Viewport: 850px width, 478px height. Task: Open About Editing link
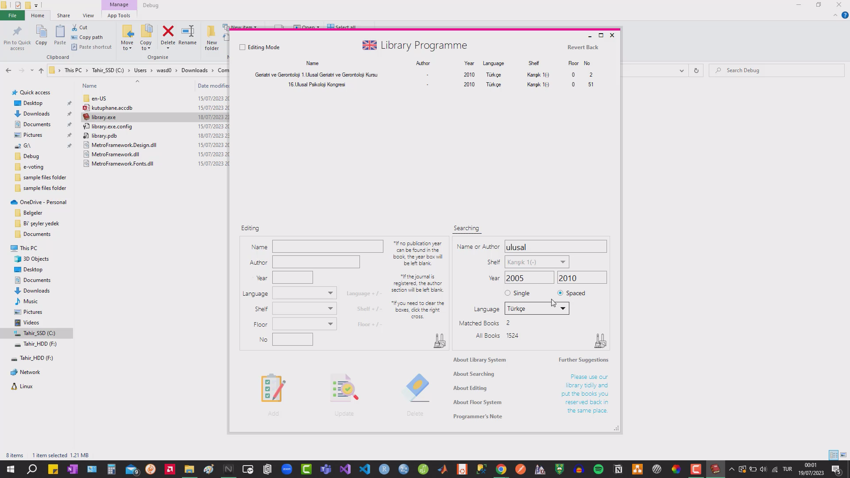coord(470,388)
